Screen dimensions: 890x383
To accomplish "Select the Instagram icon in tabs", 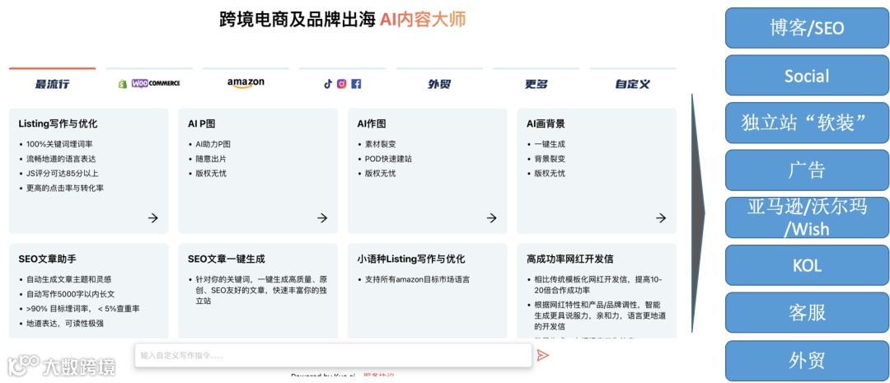I will coord(342,84).
